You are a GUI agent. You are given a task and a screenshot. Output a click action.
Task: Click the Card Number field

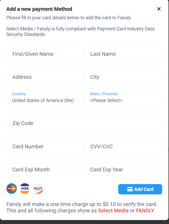(45, 147)
